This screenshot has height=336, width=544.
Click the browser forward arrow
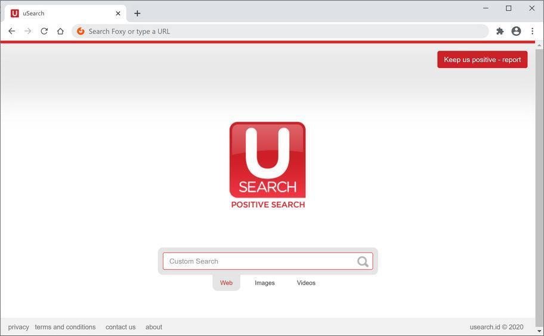coord(28,31)
